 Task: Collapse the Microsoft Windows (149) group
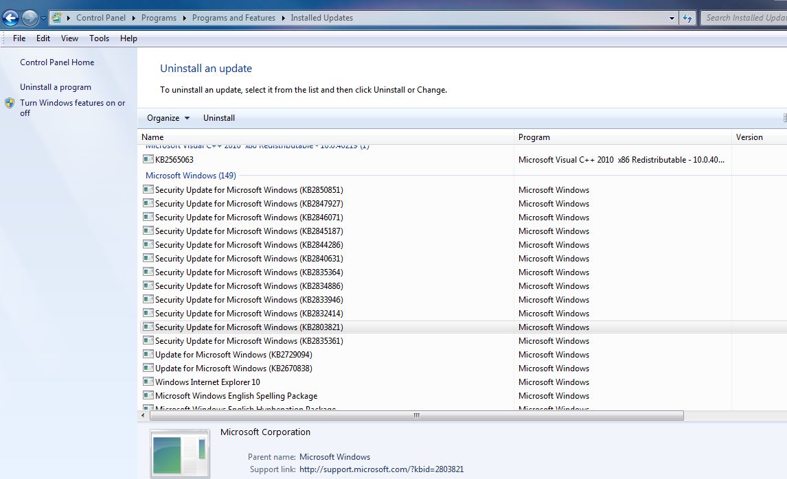click(191, 176)
